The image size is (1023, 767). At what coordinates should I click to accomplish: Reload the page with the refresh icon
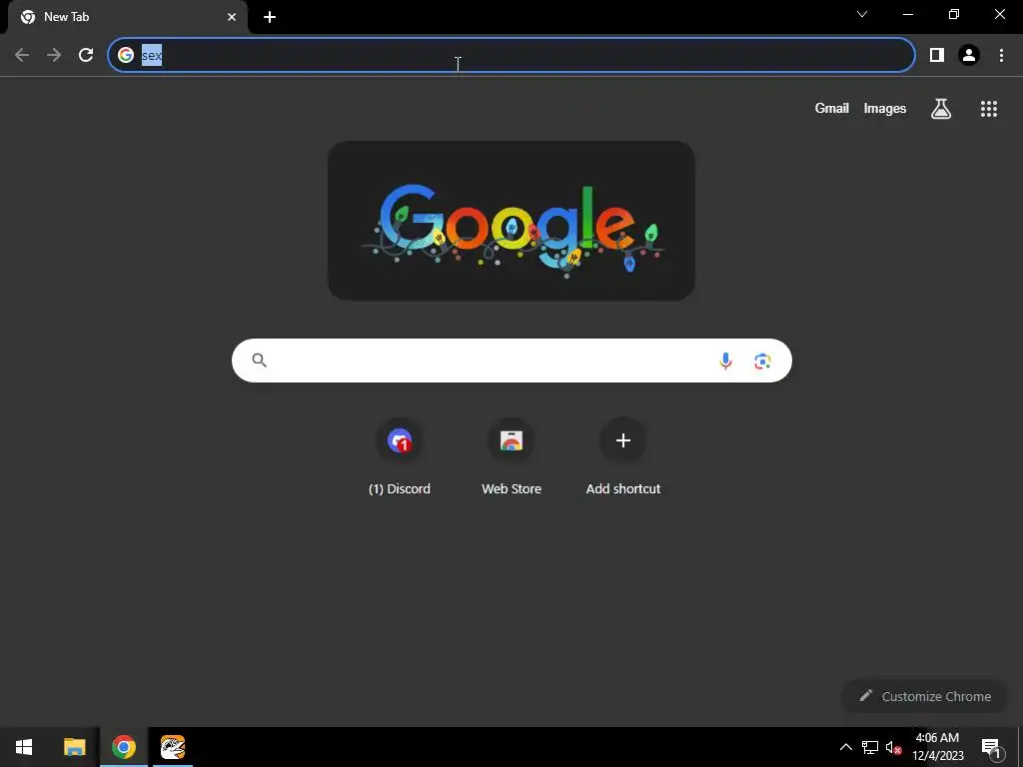tap(86, 55)
